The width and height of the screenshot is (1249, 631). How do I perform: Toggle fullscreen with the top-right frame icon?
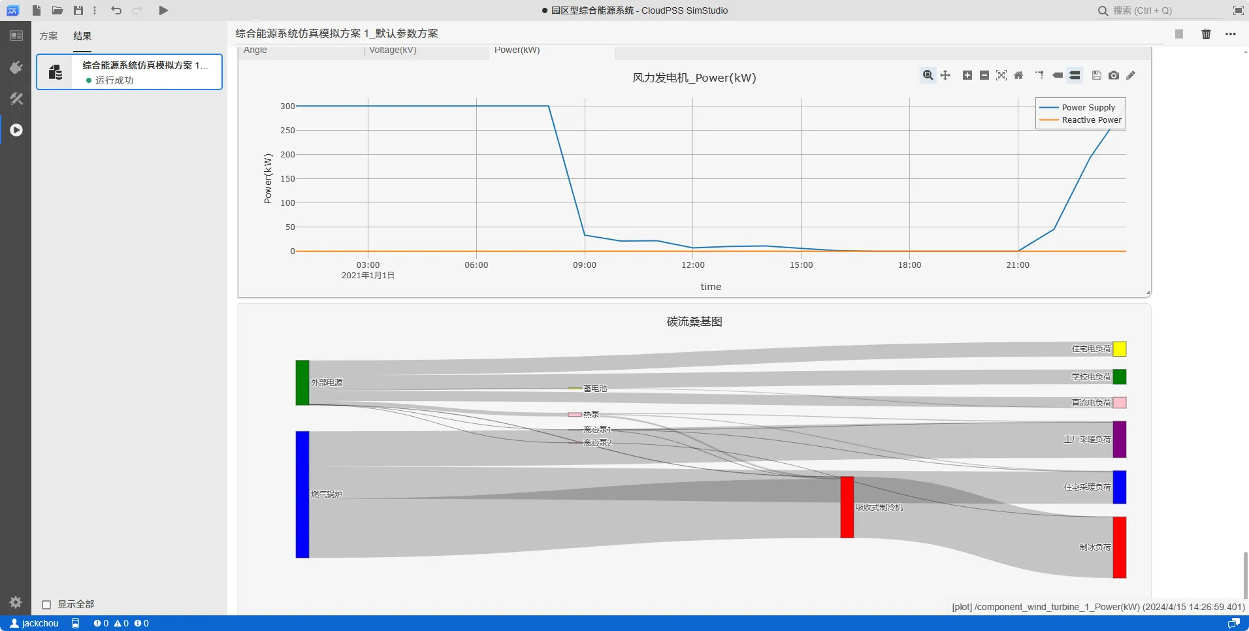pyautogui.click(x=1238, y=10)
